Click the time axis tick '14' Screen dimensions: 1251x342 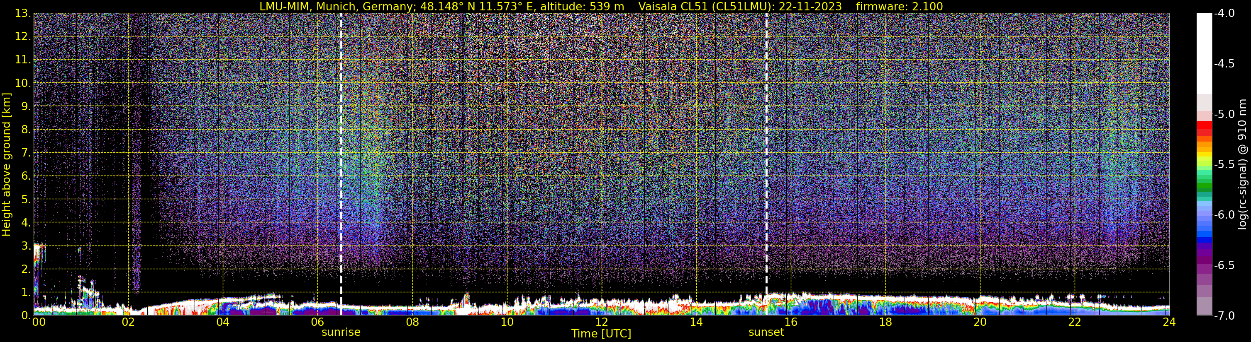click(x=696, y=322)
